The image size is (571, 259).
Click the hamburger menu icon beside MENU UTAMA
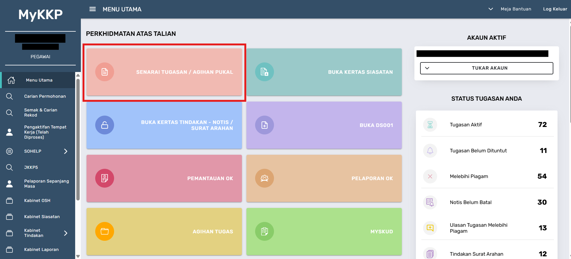[93, 9]
